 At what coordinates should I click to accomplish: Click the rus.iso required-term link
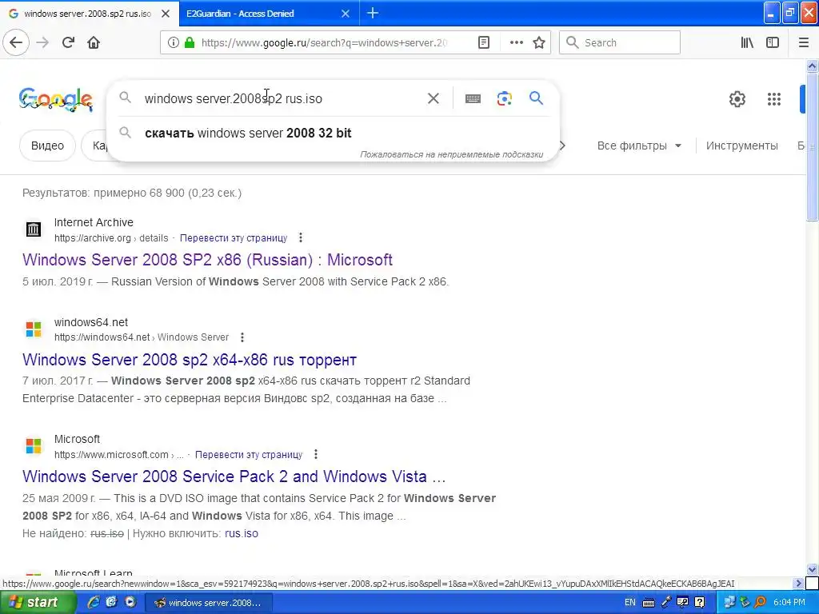click(242, 533)
